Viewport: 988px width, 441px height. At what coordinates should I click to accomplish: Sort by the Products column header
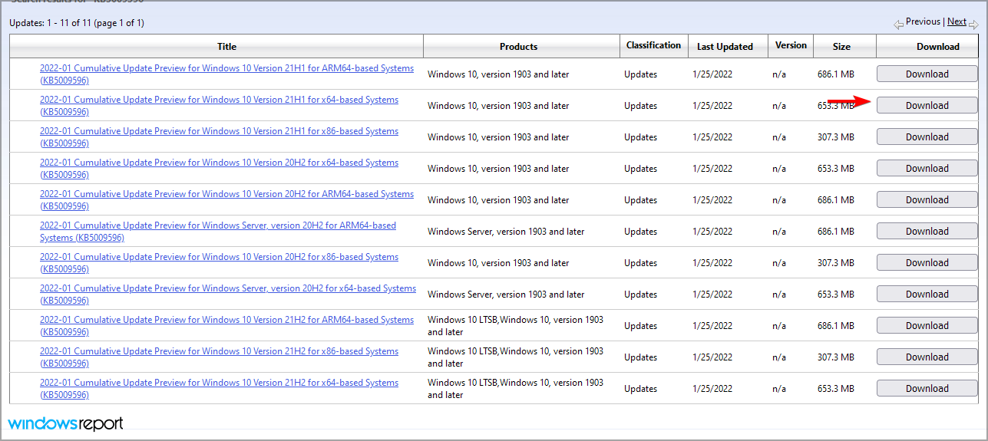(518, 47)
